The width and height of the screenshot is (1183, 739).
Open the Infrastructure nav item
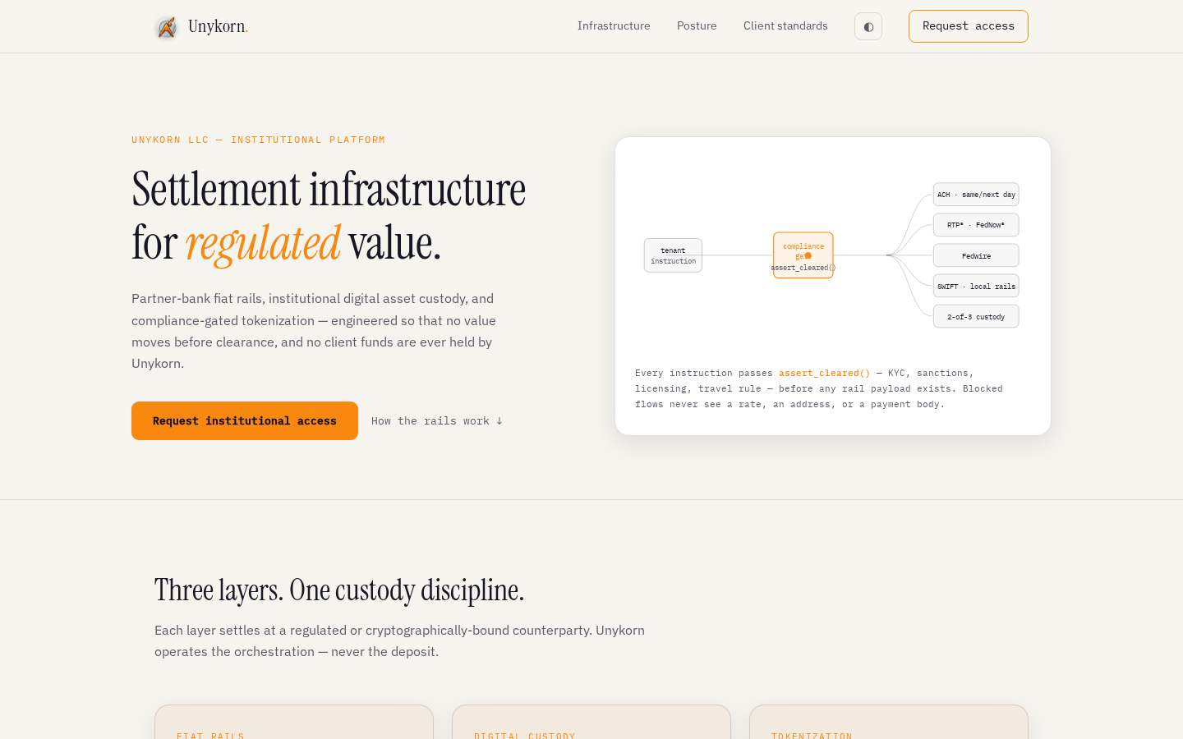pyautogui.click(x=614, y=26)
